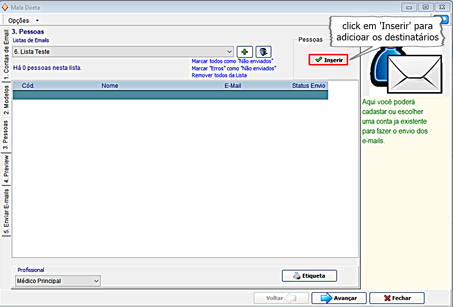Sort the list by Nome column header

[110, 86]
